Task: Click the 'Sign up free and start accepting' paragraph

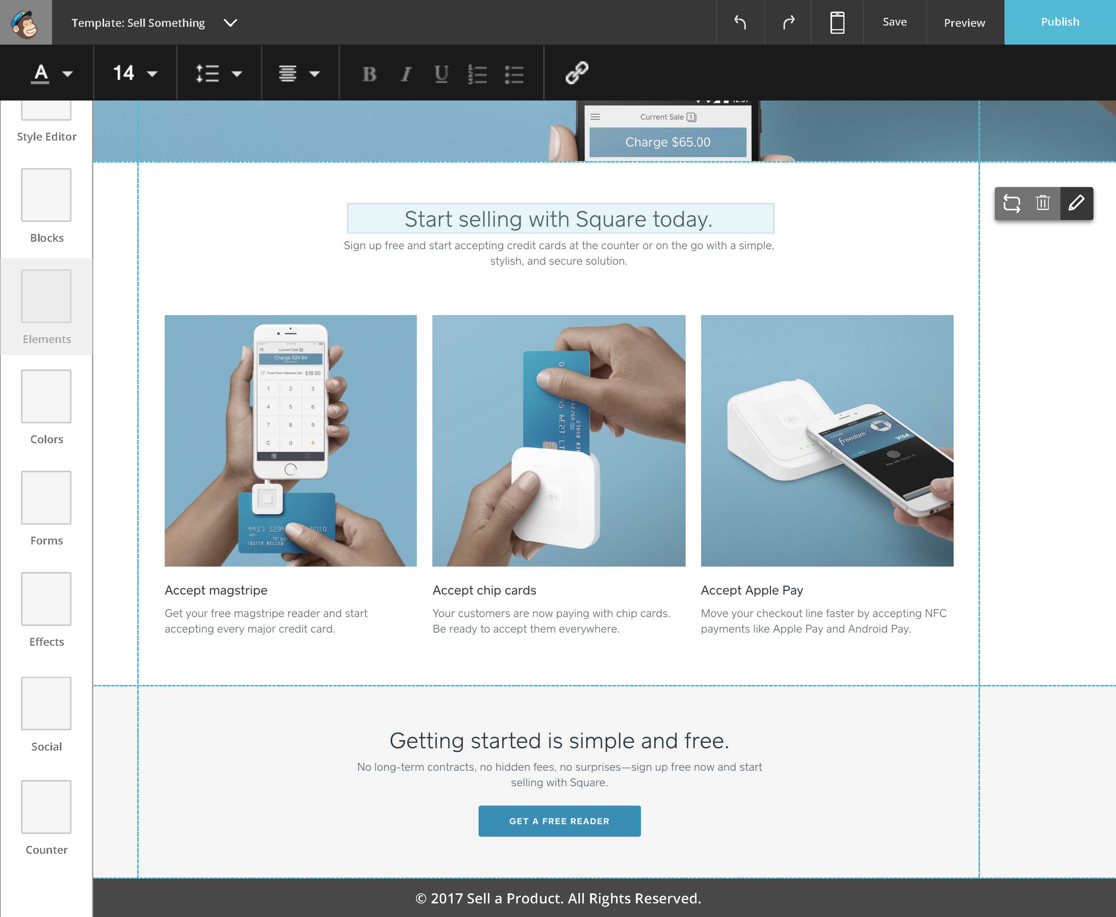Action: [x=559, y=253]
